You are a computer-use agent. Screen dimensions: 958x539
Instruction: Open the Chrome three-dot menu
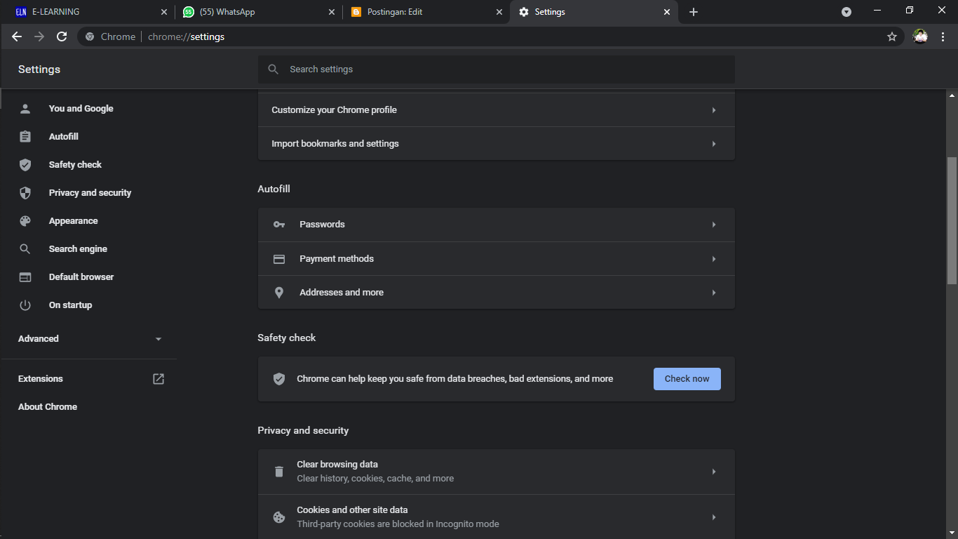pos(943,36)
